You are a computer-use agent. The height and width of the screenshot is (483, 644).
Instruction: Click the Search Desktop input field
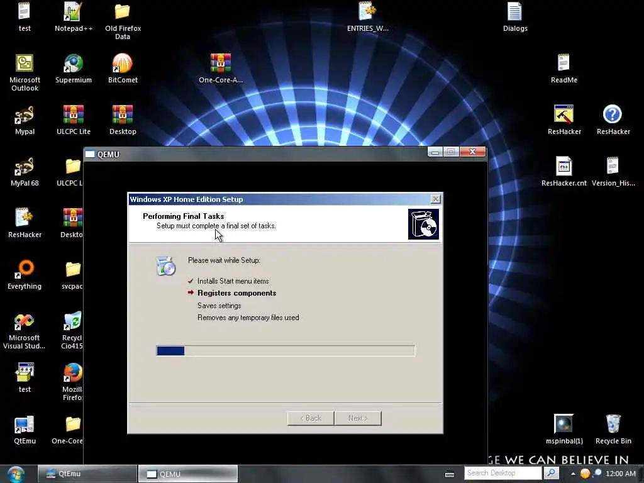[x=503, y=473]
